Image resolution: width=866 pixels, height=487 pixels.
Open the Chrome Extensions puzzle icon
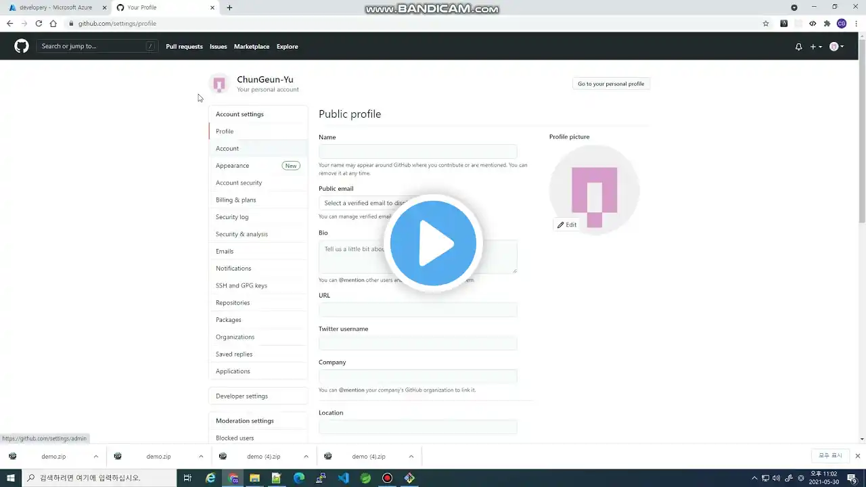(827, 23)
